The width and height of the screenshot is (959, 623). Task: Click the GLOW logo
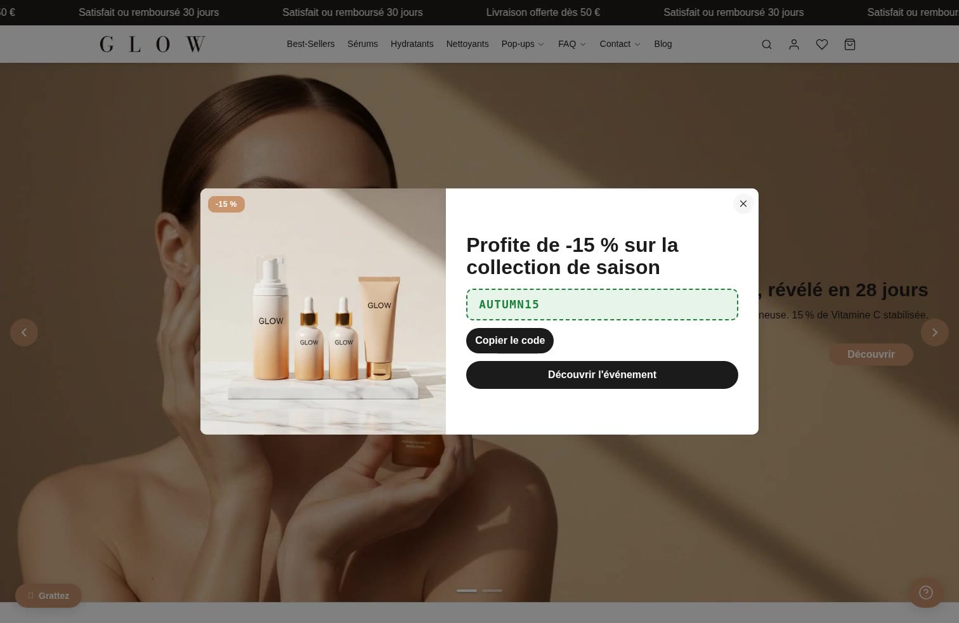[152, 44]
